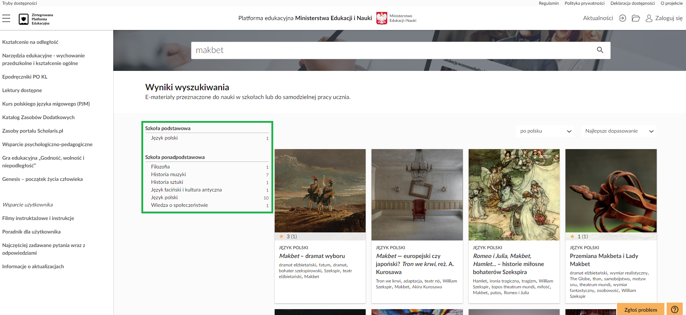Click the login arrow icon next to Aktualności
Image resolution: width=686 pixels, height=315 pixels.
[x=622, y=18]
